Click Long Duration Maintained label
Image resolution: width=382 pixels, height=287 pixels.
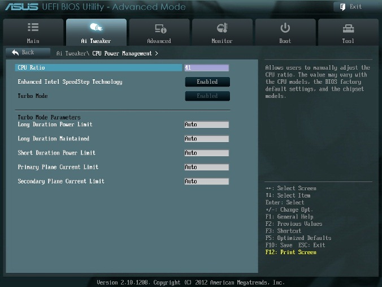(53, 139)
